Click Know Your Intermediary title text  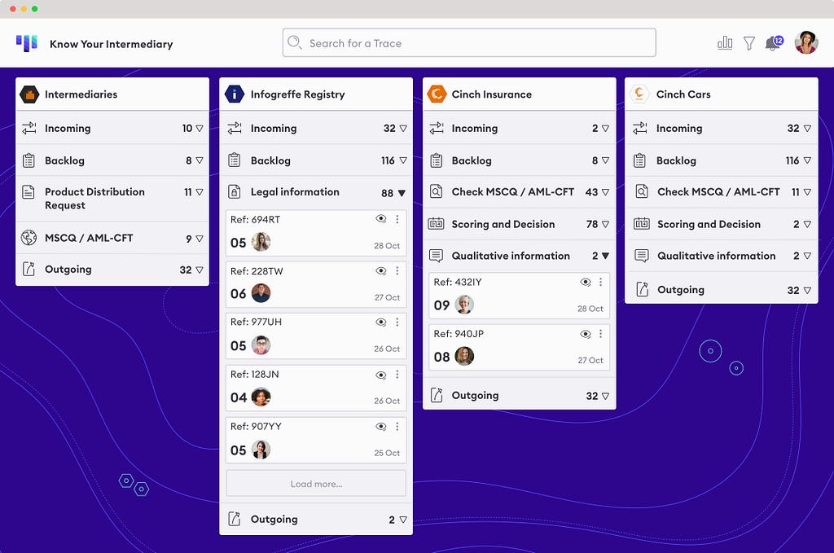coord(111,44)
